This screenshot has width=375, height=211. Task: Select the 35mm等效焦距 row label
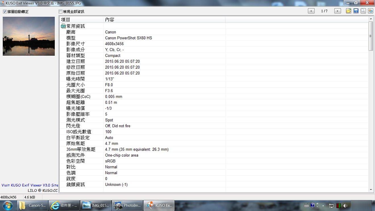pyautogui.click(x=81, y=149)
